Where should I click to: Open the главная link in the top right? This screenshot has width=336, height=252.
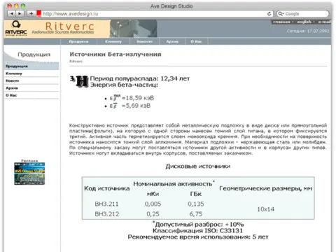281,22
